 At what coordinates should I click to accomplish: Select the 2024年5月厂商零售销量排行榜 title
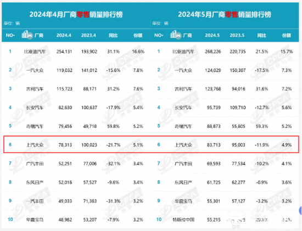tap(225, 14)
